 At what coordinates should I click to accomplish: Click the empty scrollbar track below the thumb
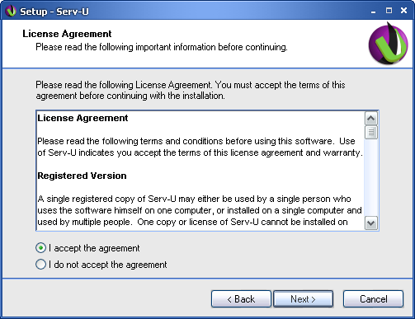pos(370,178)
